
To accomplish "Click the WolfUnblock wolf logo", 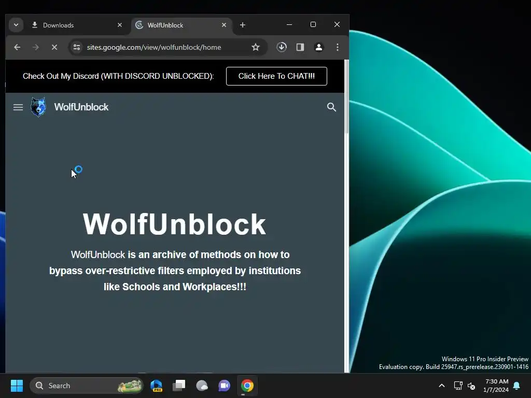I will pos(38,107).
